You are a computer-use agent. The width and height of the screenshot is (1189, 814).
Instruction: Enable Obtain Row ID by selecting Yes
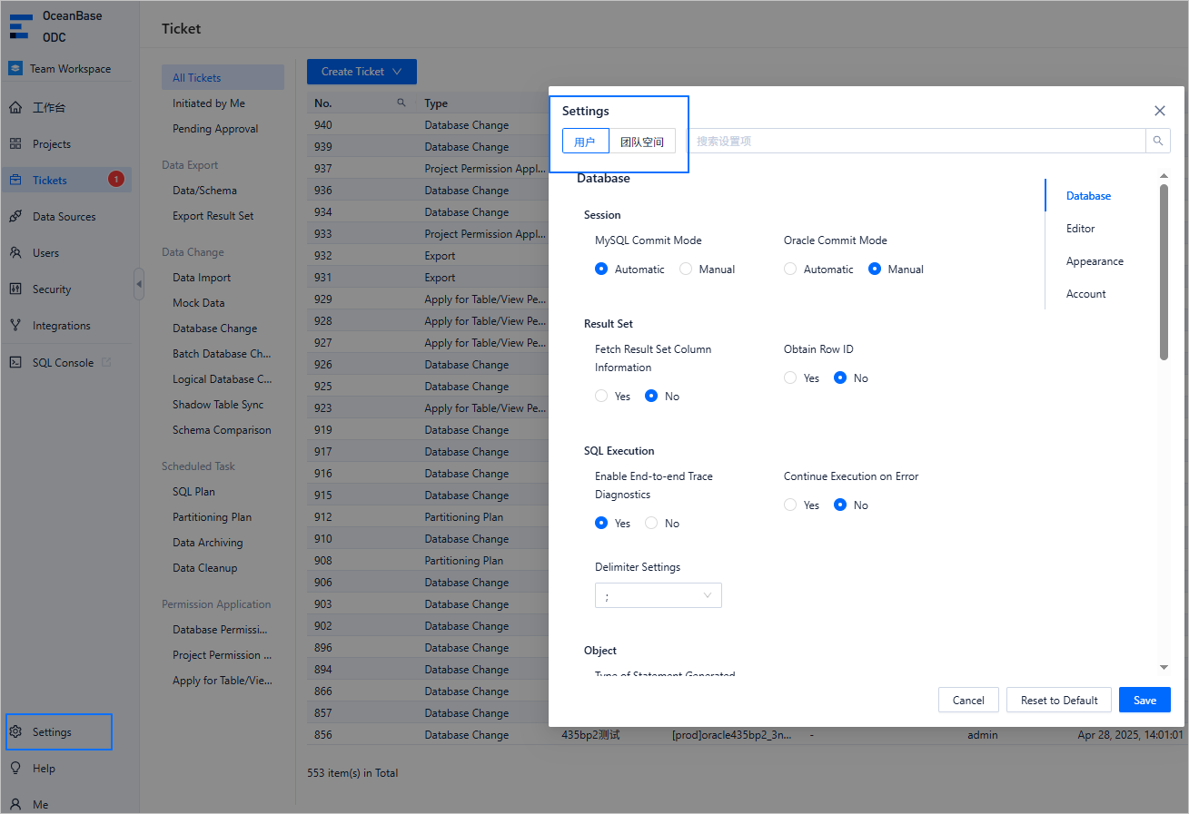tap(789, 378)
